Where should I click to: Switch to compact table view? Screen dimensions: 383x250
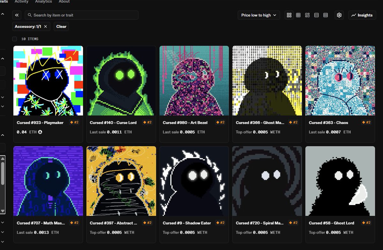coord(326,15)
